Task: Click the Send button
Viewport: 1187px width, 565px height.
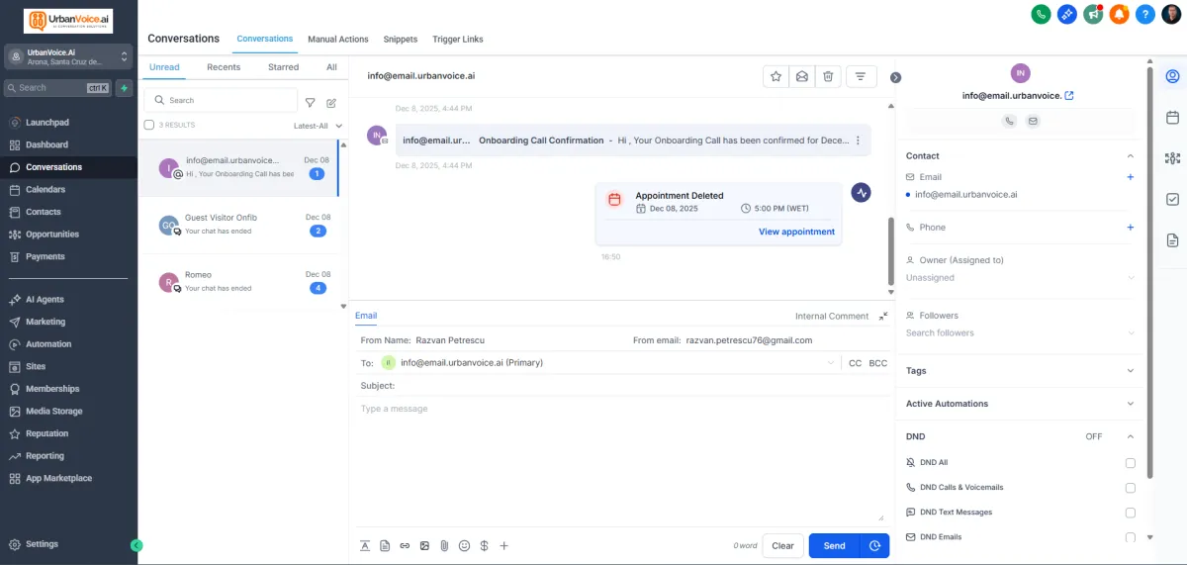Action: coord(834,545)
